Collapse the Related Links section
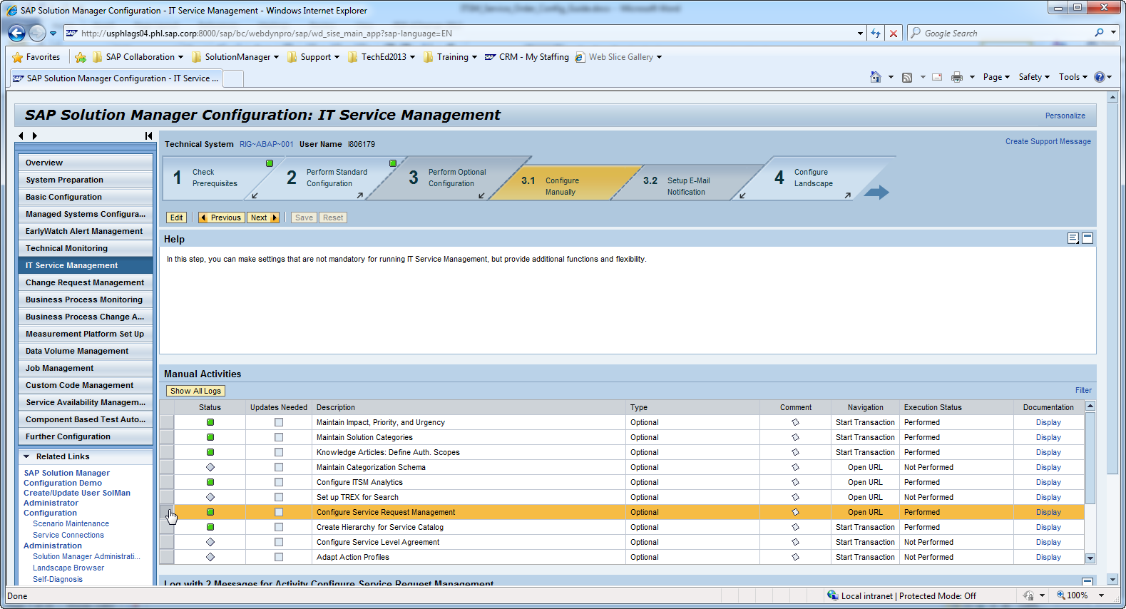 tap(26, 456)
